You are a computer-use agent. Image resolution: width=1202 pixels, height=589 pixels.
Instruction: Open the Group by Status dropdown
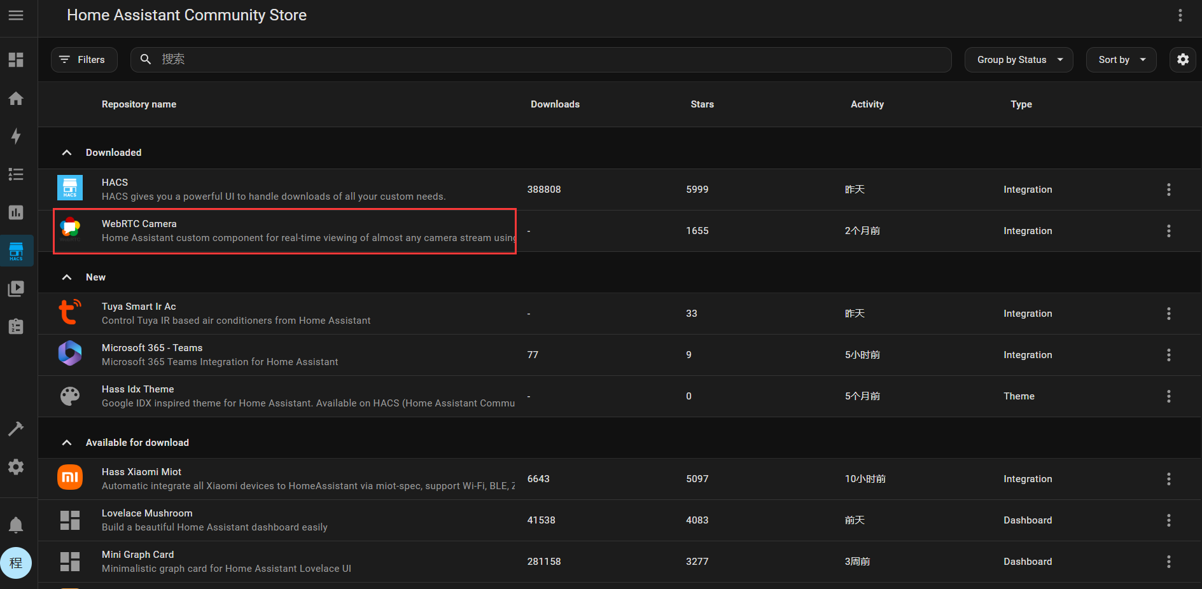point(1018,60)
